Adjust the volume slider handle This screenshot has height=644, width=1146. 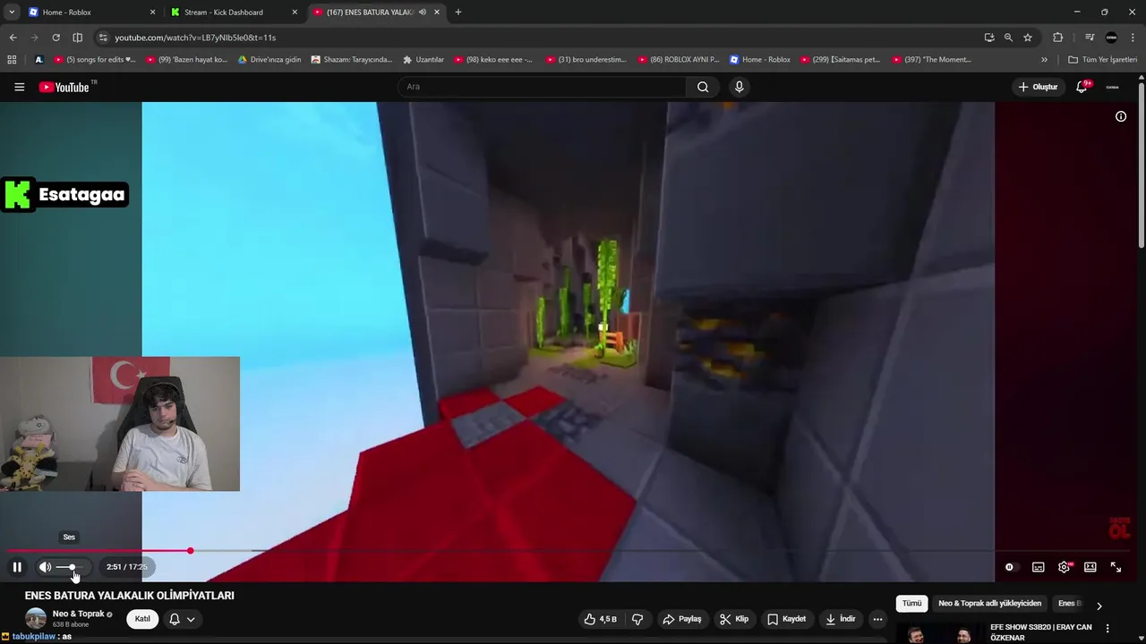[73, 567]
